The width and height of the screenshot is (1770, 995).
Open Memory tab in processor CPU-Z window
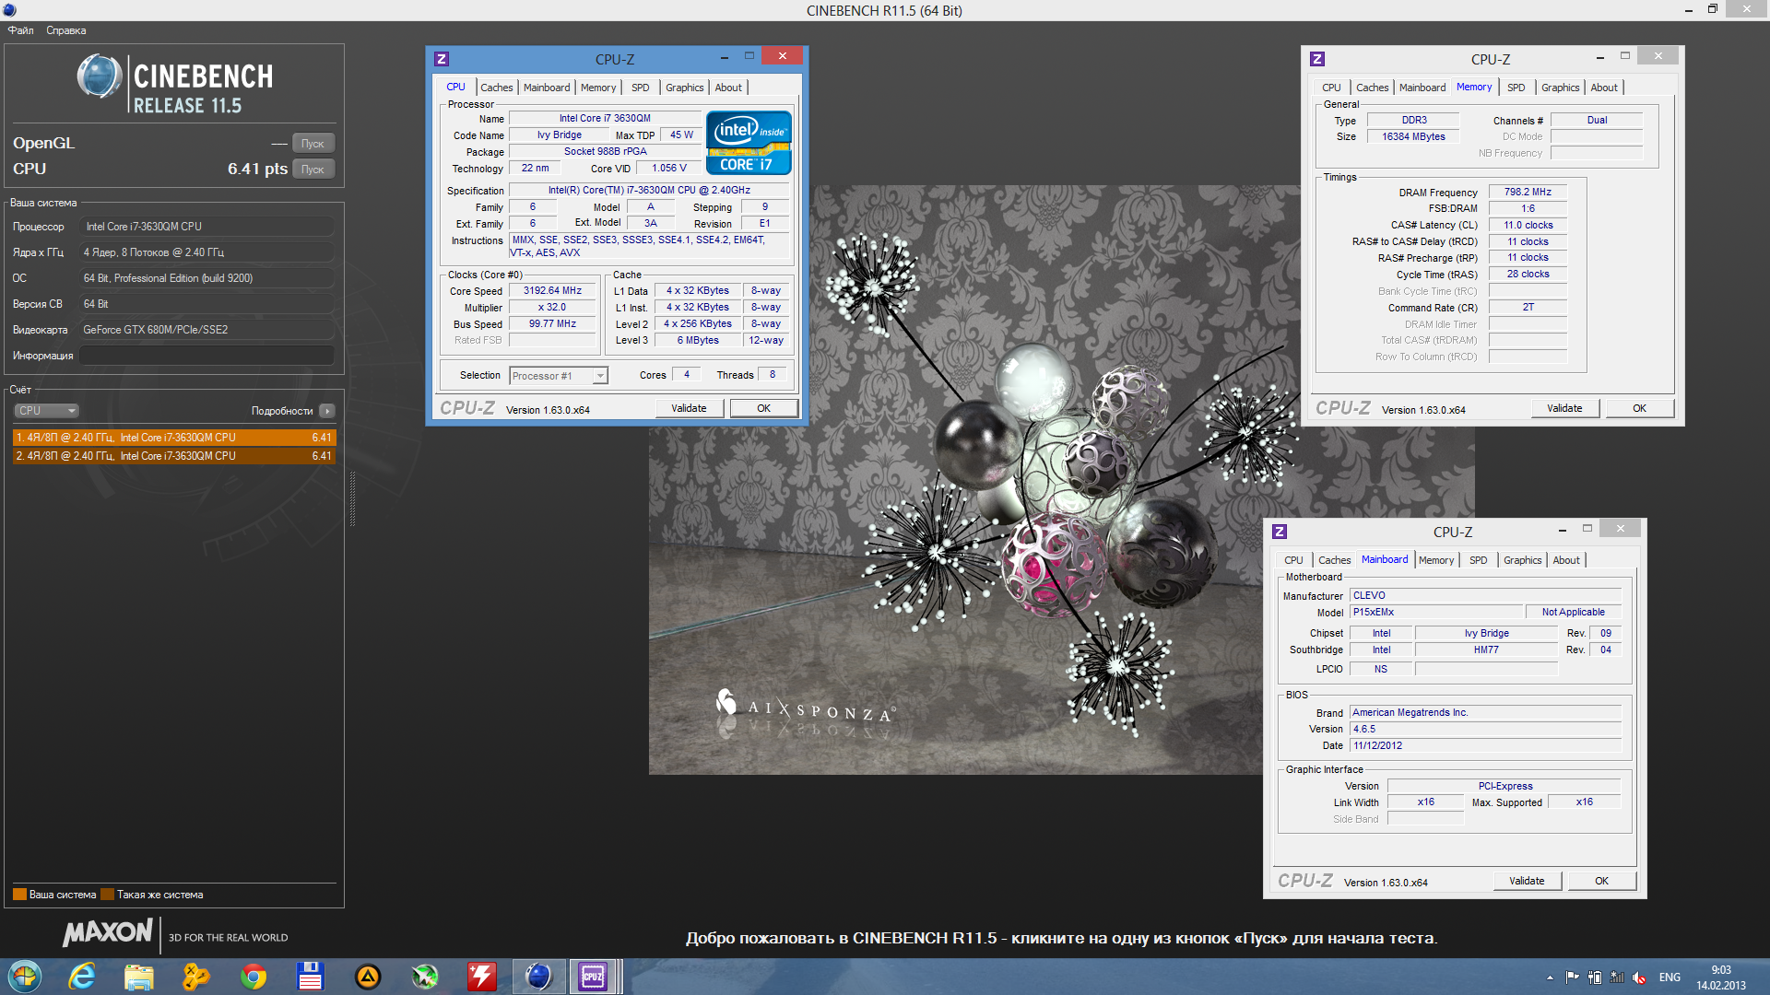(x=598, y=88)
